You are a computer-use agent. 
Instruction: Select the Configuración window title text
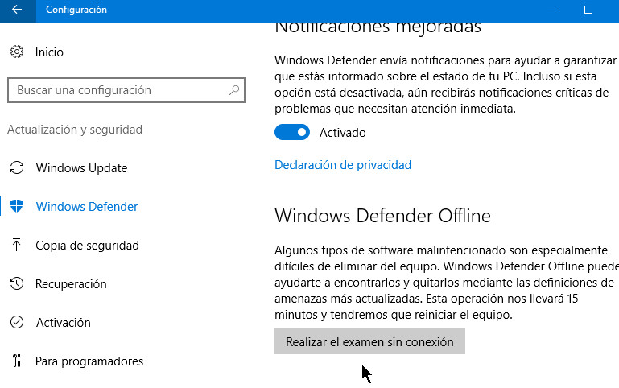point(76,10)
